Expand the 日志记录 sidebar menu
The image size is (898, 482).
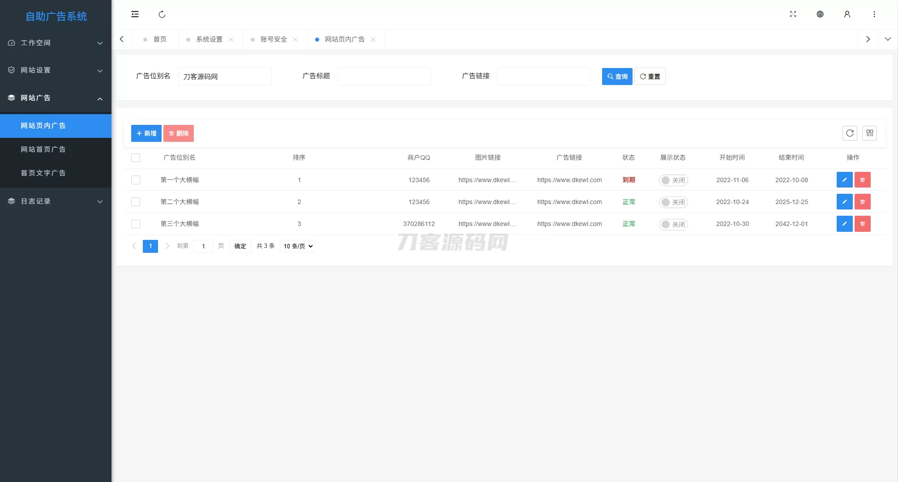tap(56, 201)
